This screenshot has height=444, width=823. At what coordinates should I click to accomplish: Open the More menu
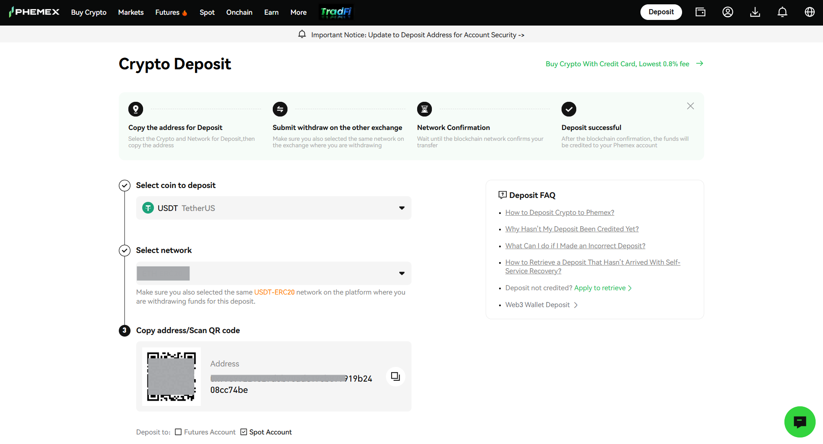(x=298, y=12)
